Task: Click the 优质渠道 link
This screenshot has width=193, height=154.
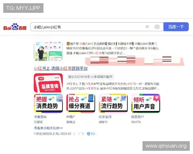Action: 105,117
